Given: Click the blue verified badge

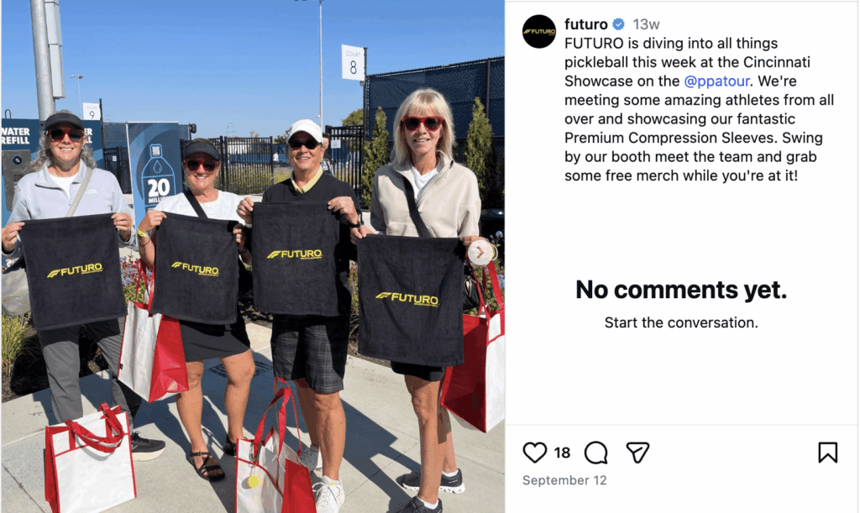Looking at the screenshot, I should (619, 24).
